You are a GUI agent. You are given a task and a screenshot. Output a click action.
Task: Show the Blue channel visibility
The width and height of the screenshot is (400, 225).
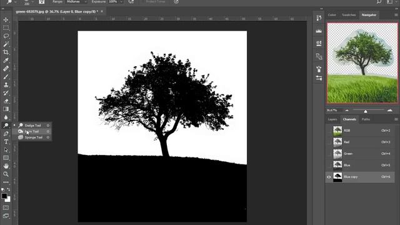click(x=329, y=165)
